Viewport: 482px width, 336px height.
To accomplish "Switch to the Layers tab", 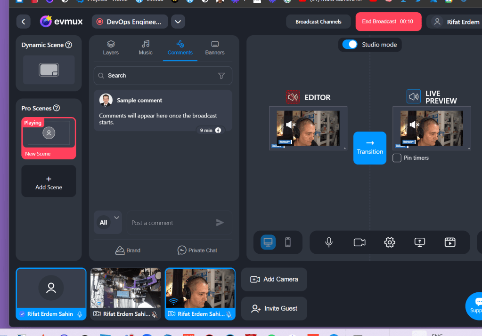I will [111, 48].
